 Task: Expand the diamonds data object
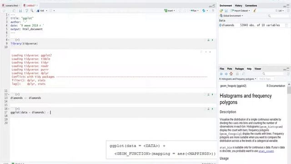pyautogui.click(x=220, y=25)
